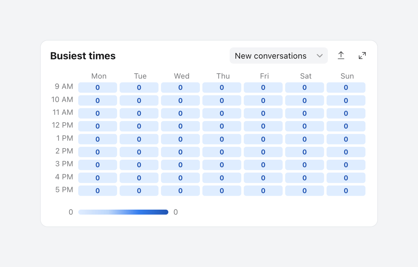418x267 pixels.
Task: Click the dropdown chevron next to New conversations
Action: 320,56
